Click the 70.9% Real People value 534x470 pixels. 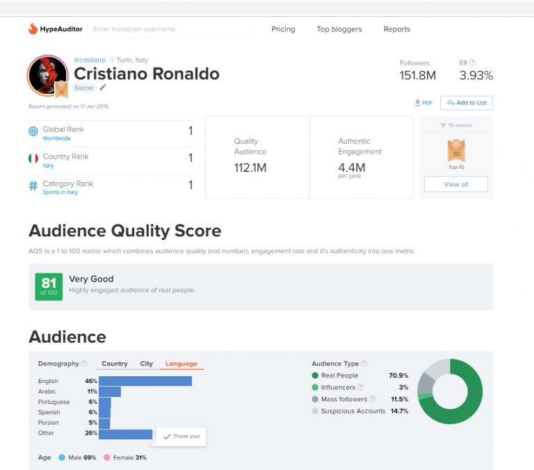click(x=398, y=375)
